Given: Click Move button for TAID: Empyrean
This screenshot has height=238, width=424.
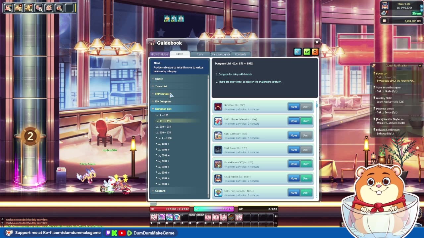Looking at the screenshot, I should 294,193.
